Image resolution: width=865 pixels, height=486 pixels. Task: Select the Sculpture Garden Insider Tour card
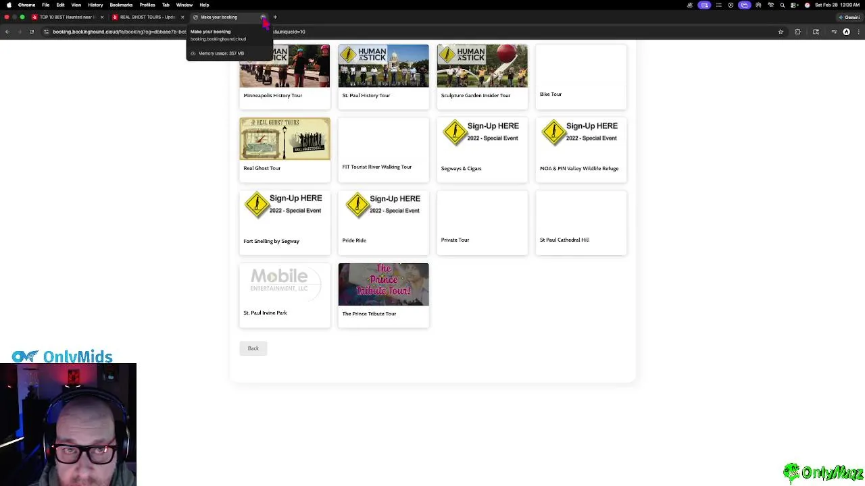pyautogui.click(x=482, y=77)
